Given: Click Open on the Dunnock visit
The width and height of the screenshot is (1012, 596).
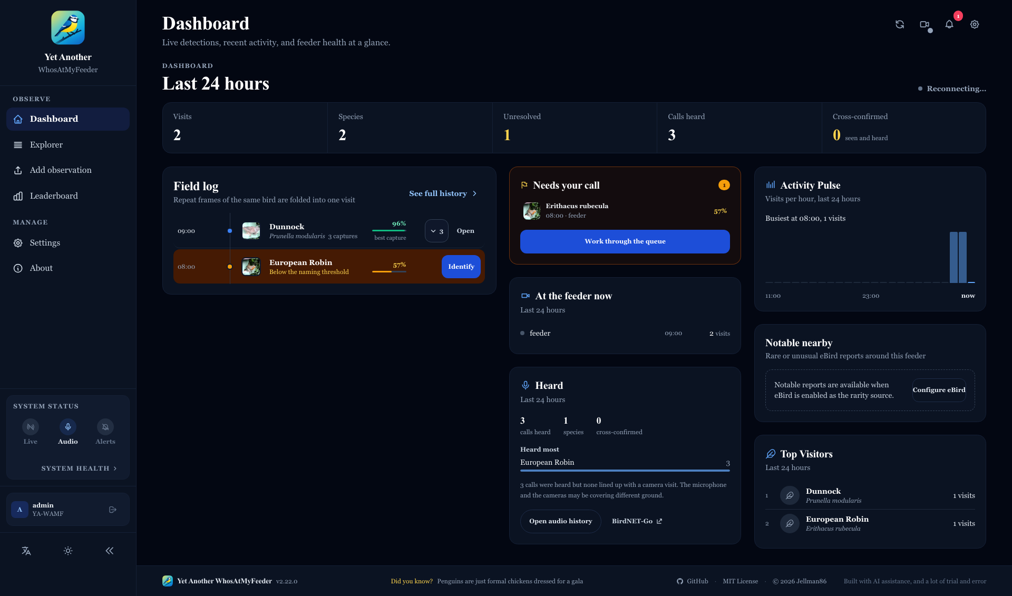Looking at the screenshot, I should pyautogui.click(x=465, y=231).
